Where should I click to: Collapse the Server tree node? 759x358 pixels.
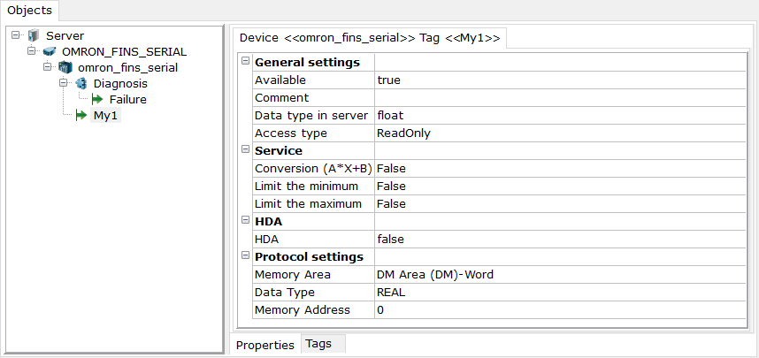(x=16, y=35)
